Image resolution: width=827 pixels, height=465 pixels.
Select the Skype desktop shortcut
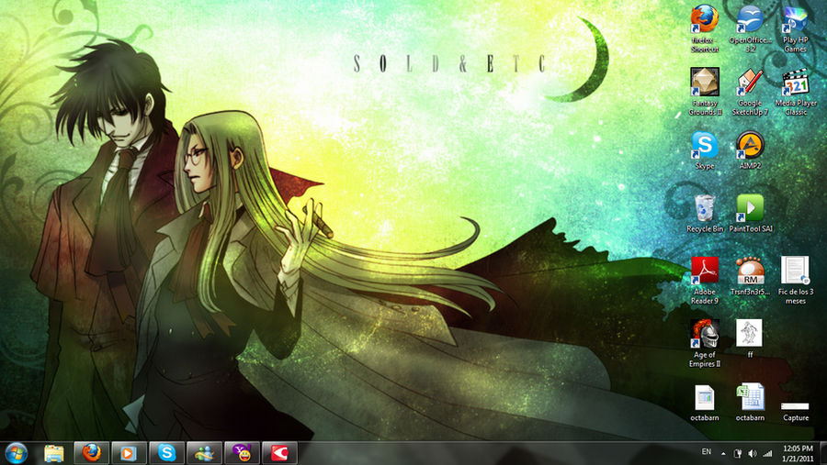pyautogui.click(x=705, y=150)
